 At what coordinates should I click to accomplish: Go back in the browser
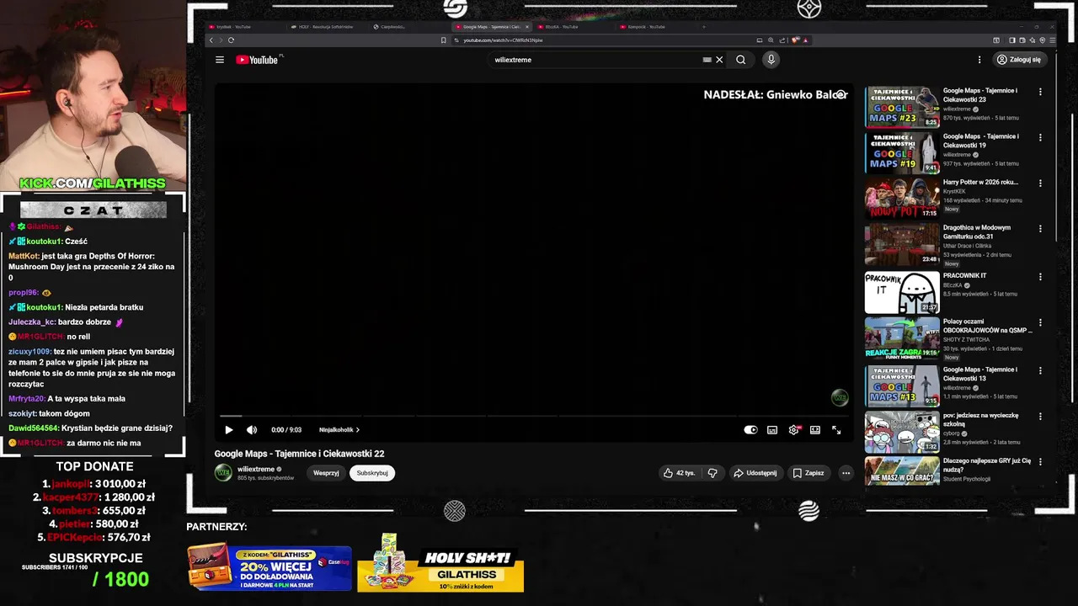click(211, 40)
